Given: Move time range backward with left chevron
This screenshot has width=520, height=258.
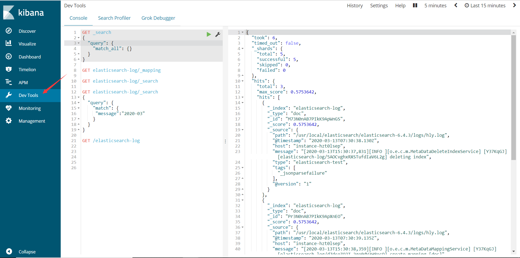Looking at the screenshot, I should tap(456, 5).
